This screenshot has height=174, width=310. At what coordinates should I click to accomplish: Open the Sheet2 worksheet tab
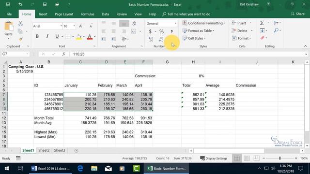pyautogui.click(x=44, y=150)
